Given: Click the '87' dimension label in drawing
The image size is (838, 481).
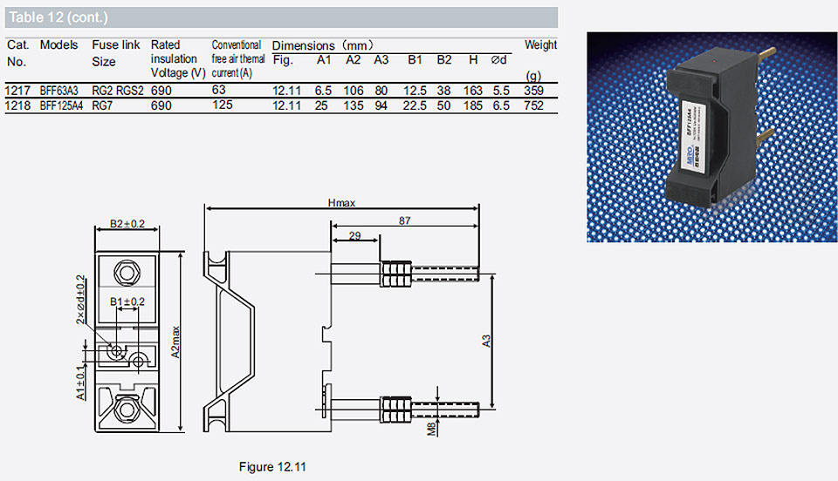Looking at the screenshot, I should tap(404, 220).
